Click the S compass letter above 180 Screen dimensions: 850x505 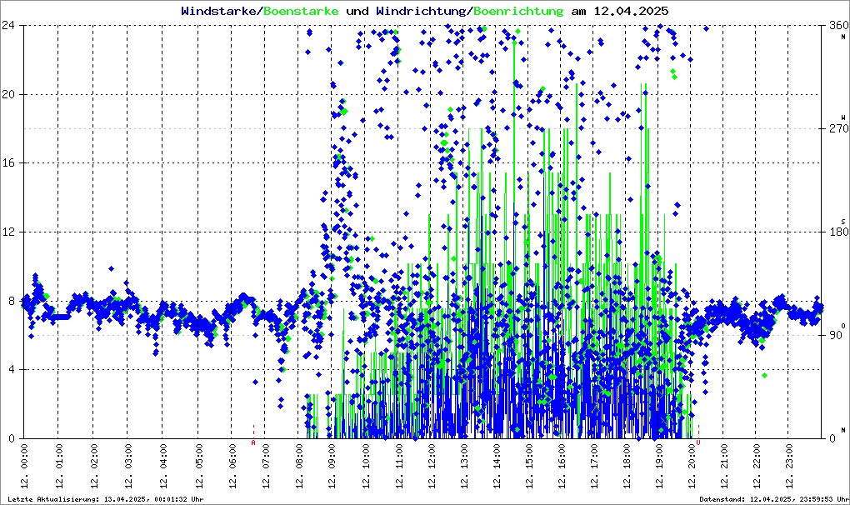[843, 222]
